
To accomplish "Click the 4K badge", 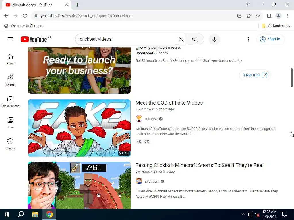I will click(x=139, y=142).
